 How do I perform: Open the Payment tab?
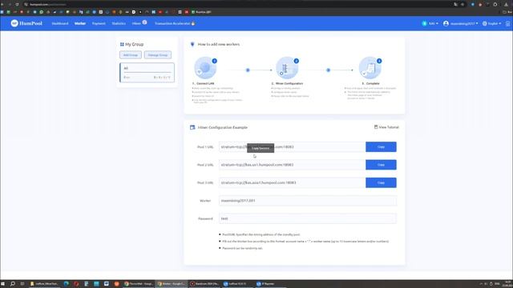(99, 23)
